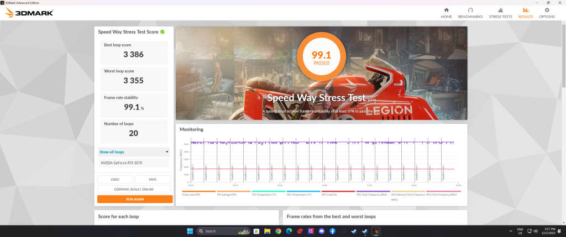Click the green check next to Stress Test Score
This screenshot has width=566, height=237.
(163, 31)
